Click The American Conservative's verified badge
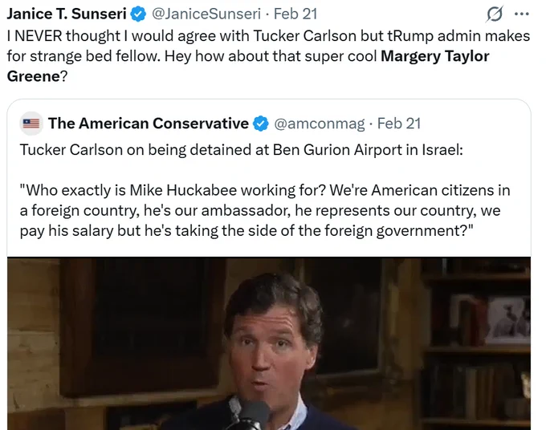546x430 pixels. pyautogui.click(x=260, y=124)
